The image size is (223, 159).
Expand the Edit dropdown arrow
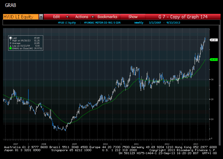point(67,17)
